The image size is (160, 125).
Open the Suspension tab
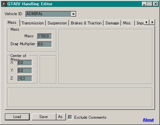pyautogui.click(x=57, y=23)
